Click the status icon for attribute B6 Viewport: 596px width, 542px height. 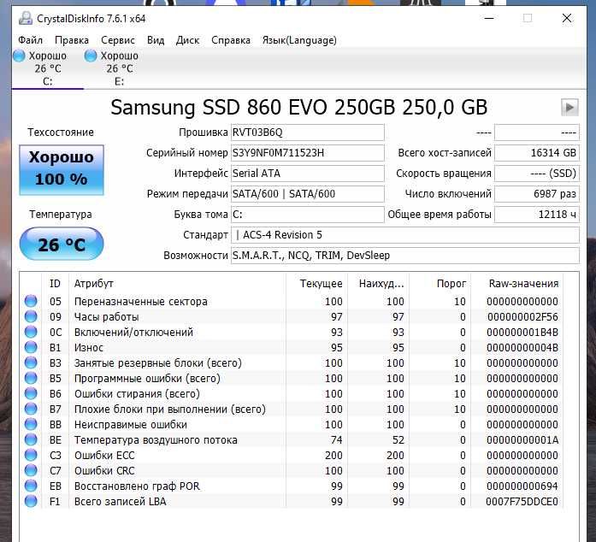click(31, 393)
